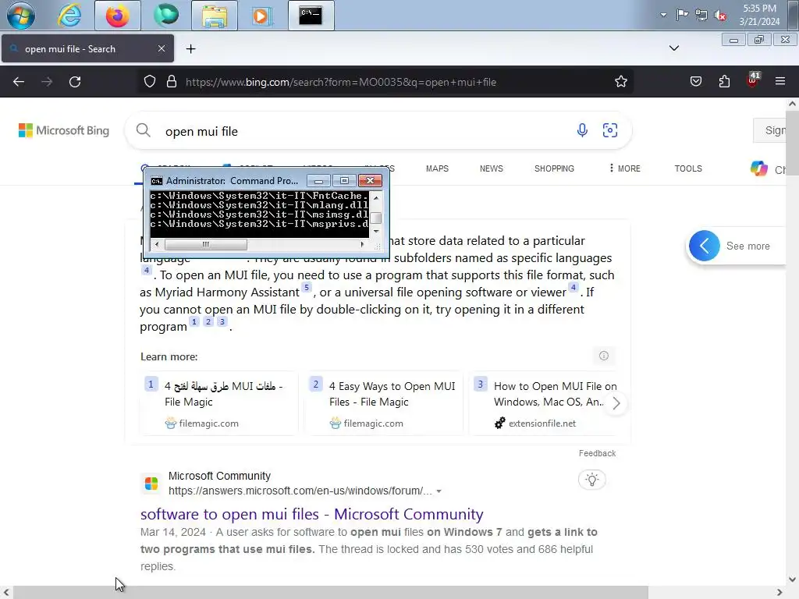Open a new Firefox tab

coord(190,49)
